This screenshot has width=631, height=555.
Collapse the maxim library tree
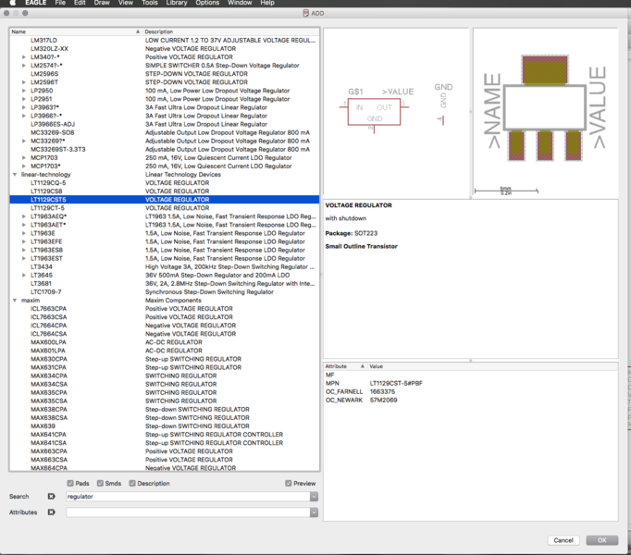pos(15,301)
